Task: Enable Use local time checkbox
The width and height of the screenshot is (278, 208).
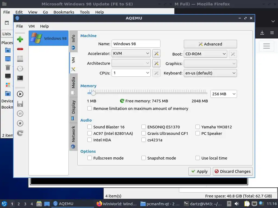Action: (x=198, y=158)
